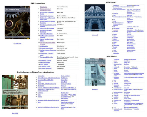Open the AOSA Volume 2 cover image

95,18
